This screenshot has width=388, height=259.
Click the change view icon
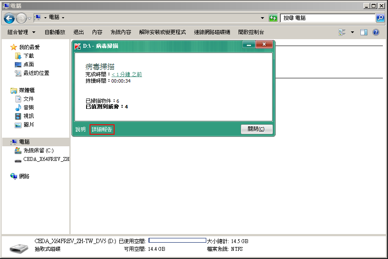(x=342, y=32)
